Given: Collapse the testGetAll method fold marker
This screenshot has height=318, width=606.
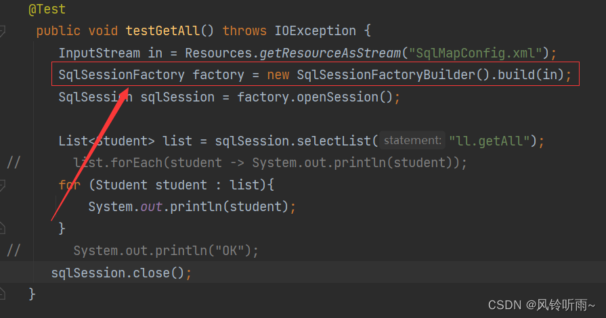Looking at the screenshot, I should pyautogui.click(x=3, y=31).
